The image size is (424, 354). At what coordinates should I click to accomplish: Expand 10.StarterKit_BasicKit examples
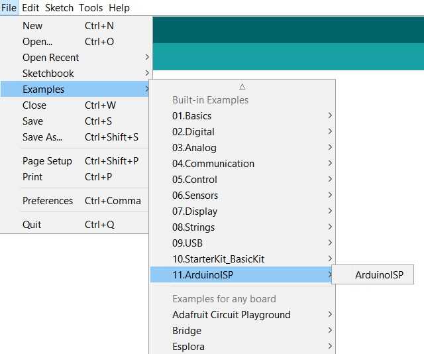click(218, 259)
